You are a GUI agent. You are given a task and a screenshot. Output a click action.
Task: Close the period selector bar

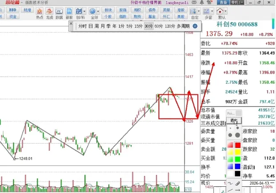[71, 24]
